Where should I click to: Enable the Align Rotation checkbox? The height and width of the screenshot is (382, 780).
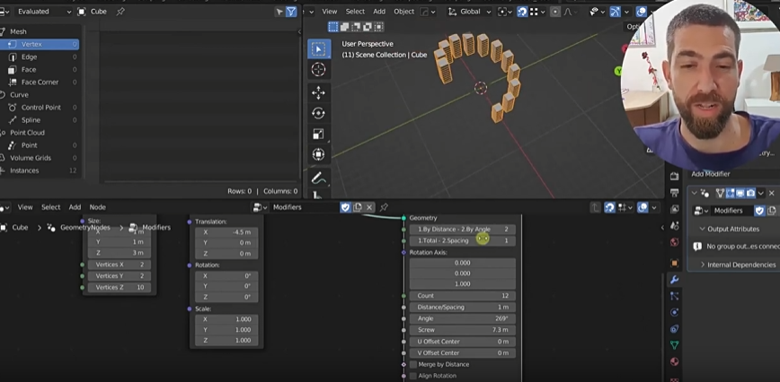click(413, 376)
